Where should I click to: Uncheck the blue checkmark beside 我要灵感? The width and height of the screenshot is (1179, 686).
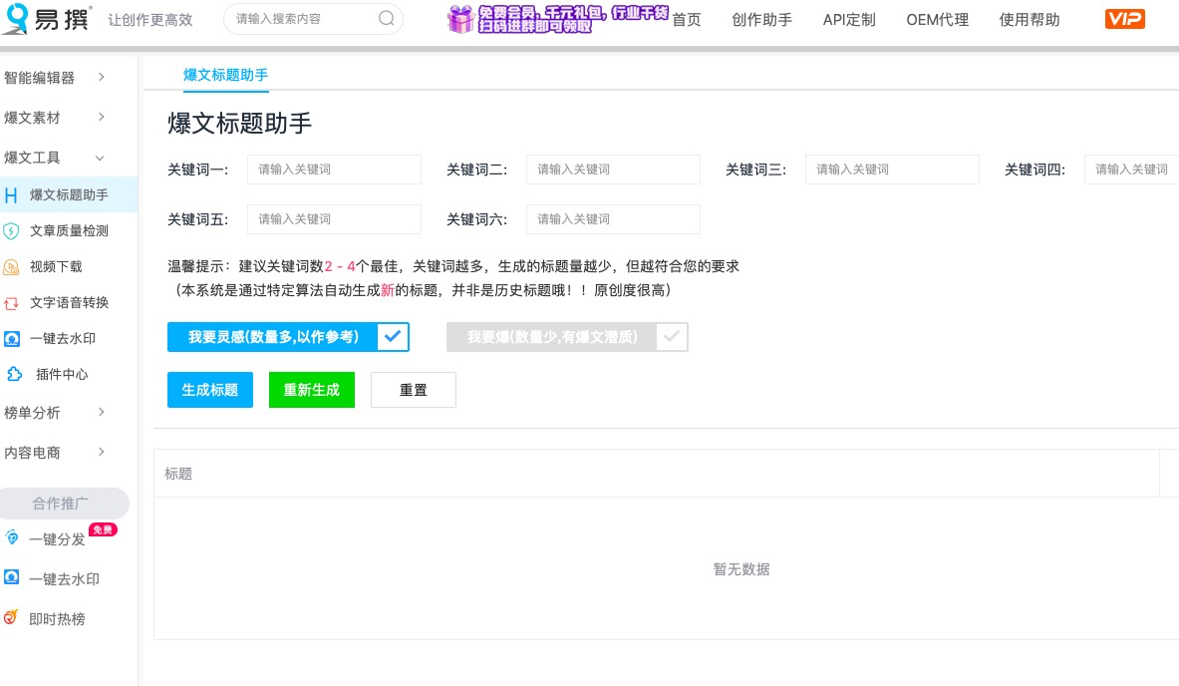click(x=392, y=336)
